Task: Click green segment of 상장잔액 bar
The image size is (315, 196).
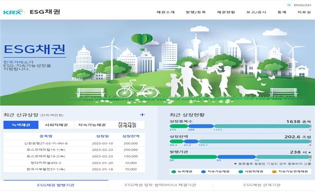Action: [176, 142]
